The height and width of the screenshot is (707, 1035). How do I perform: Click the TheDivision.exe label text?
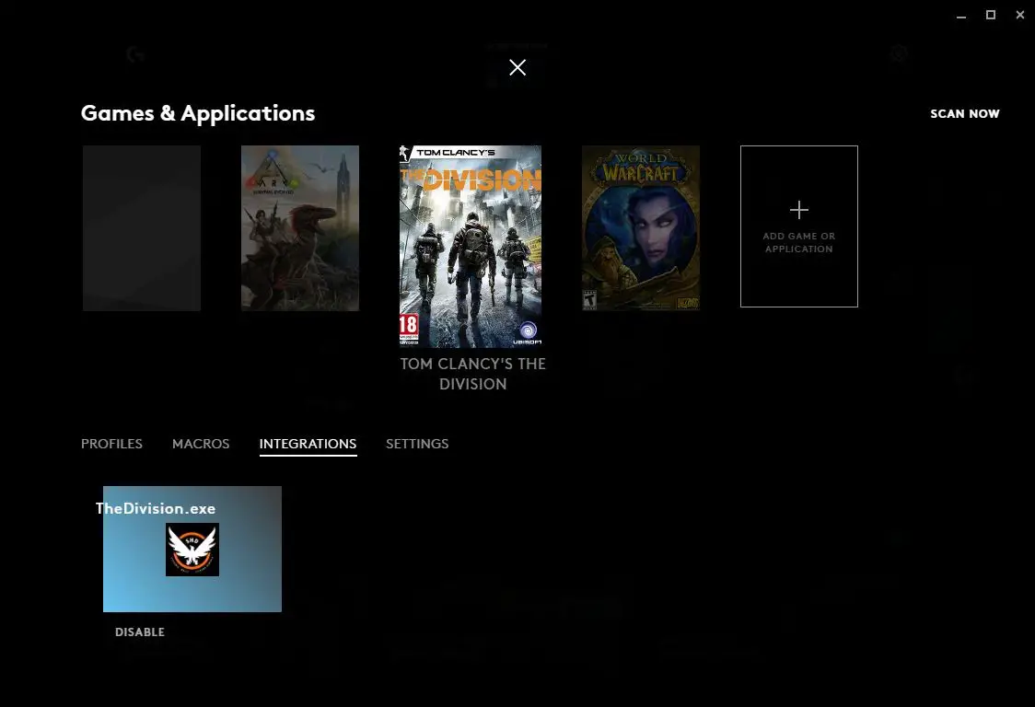coord(156,508)
